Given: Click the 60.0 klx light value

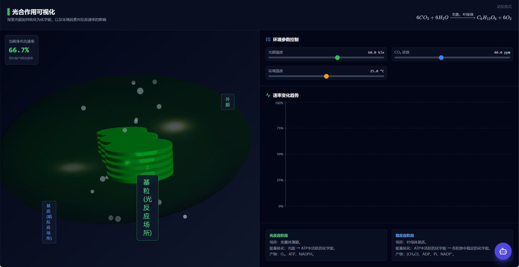Looking at the screenshot, I should 376,53.
